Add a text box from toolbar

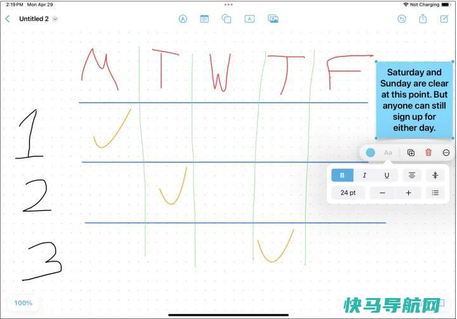(249, 19)
